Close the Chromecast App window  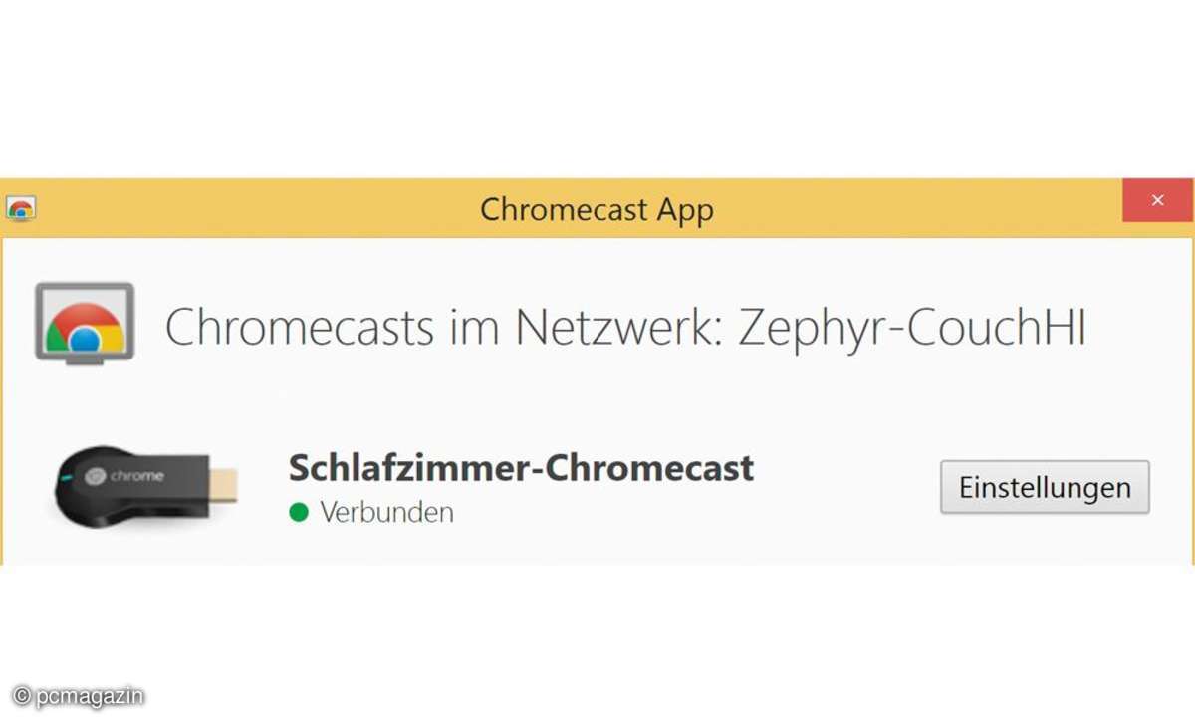coord(1157,200)
